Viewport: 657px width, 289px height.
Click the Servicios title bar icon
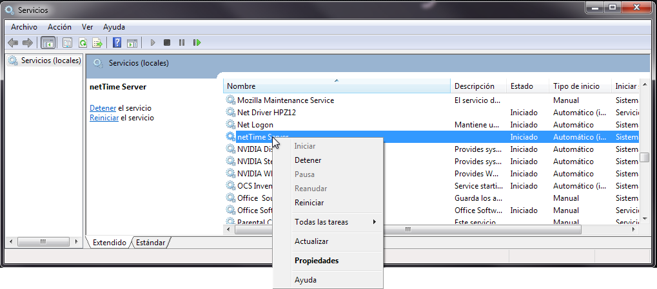pyautogui.click(x=9, y=10)
